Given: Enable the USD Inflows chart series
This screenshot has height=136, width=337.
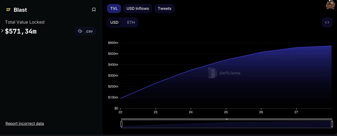Looking at the screenshot, I should click(x=138, y=9).
